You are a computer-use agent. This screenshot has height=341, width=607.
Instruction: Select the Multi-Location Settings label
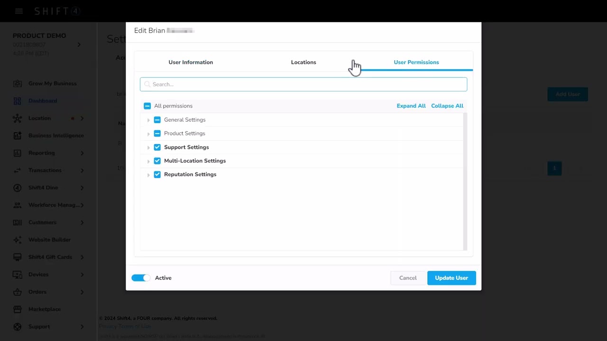point(195,161)
